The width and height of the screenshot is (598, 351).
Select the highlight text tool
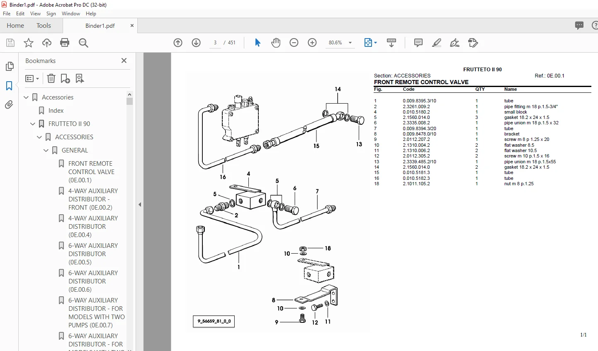[x=437, y=43]
